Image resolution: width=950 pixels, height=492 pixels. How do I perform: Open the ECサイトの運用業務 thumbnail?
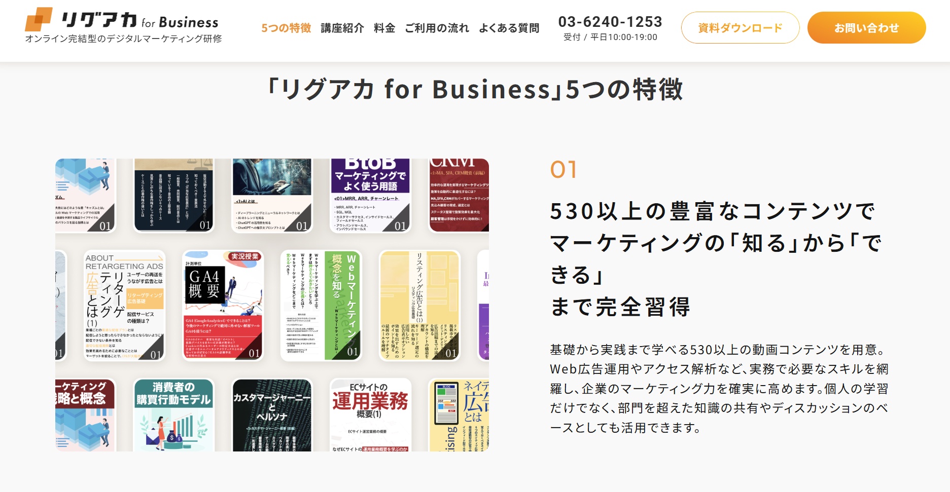pyautogui.click(x=371, y=415)
